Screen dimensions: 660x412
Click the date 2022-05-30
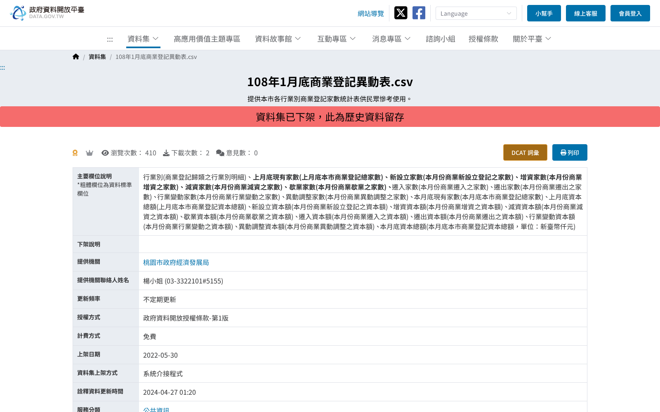[160, 355]
